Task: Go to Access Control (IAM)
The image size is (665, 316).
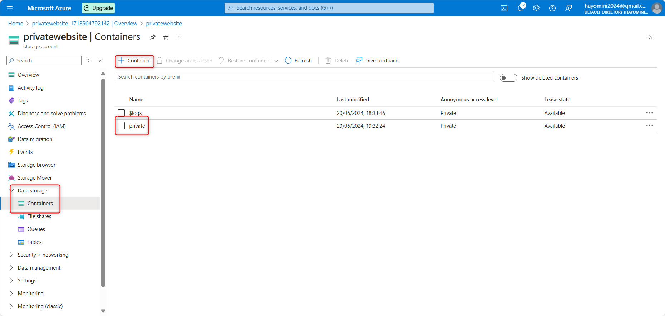Action: point(41,126)
